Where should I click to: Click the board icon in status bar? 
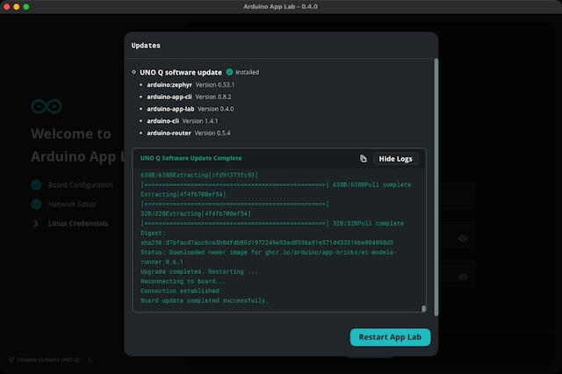(11, 360)
